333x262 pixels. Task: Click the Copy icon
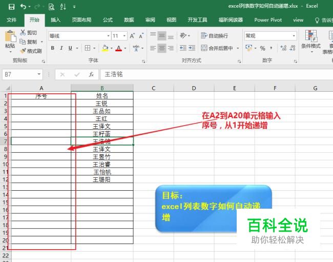[23, 42]
